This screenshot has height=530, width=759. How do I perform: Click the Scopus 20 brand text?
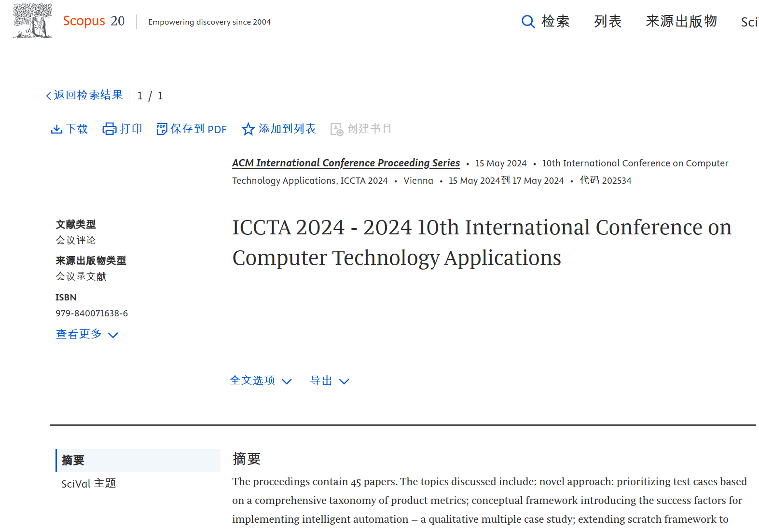pyautogui.click(x=94, y=21)
